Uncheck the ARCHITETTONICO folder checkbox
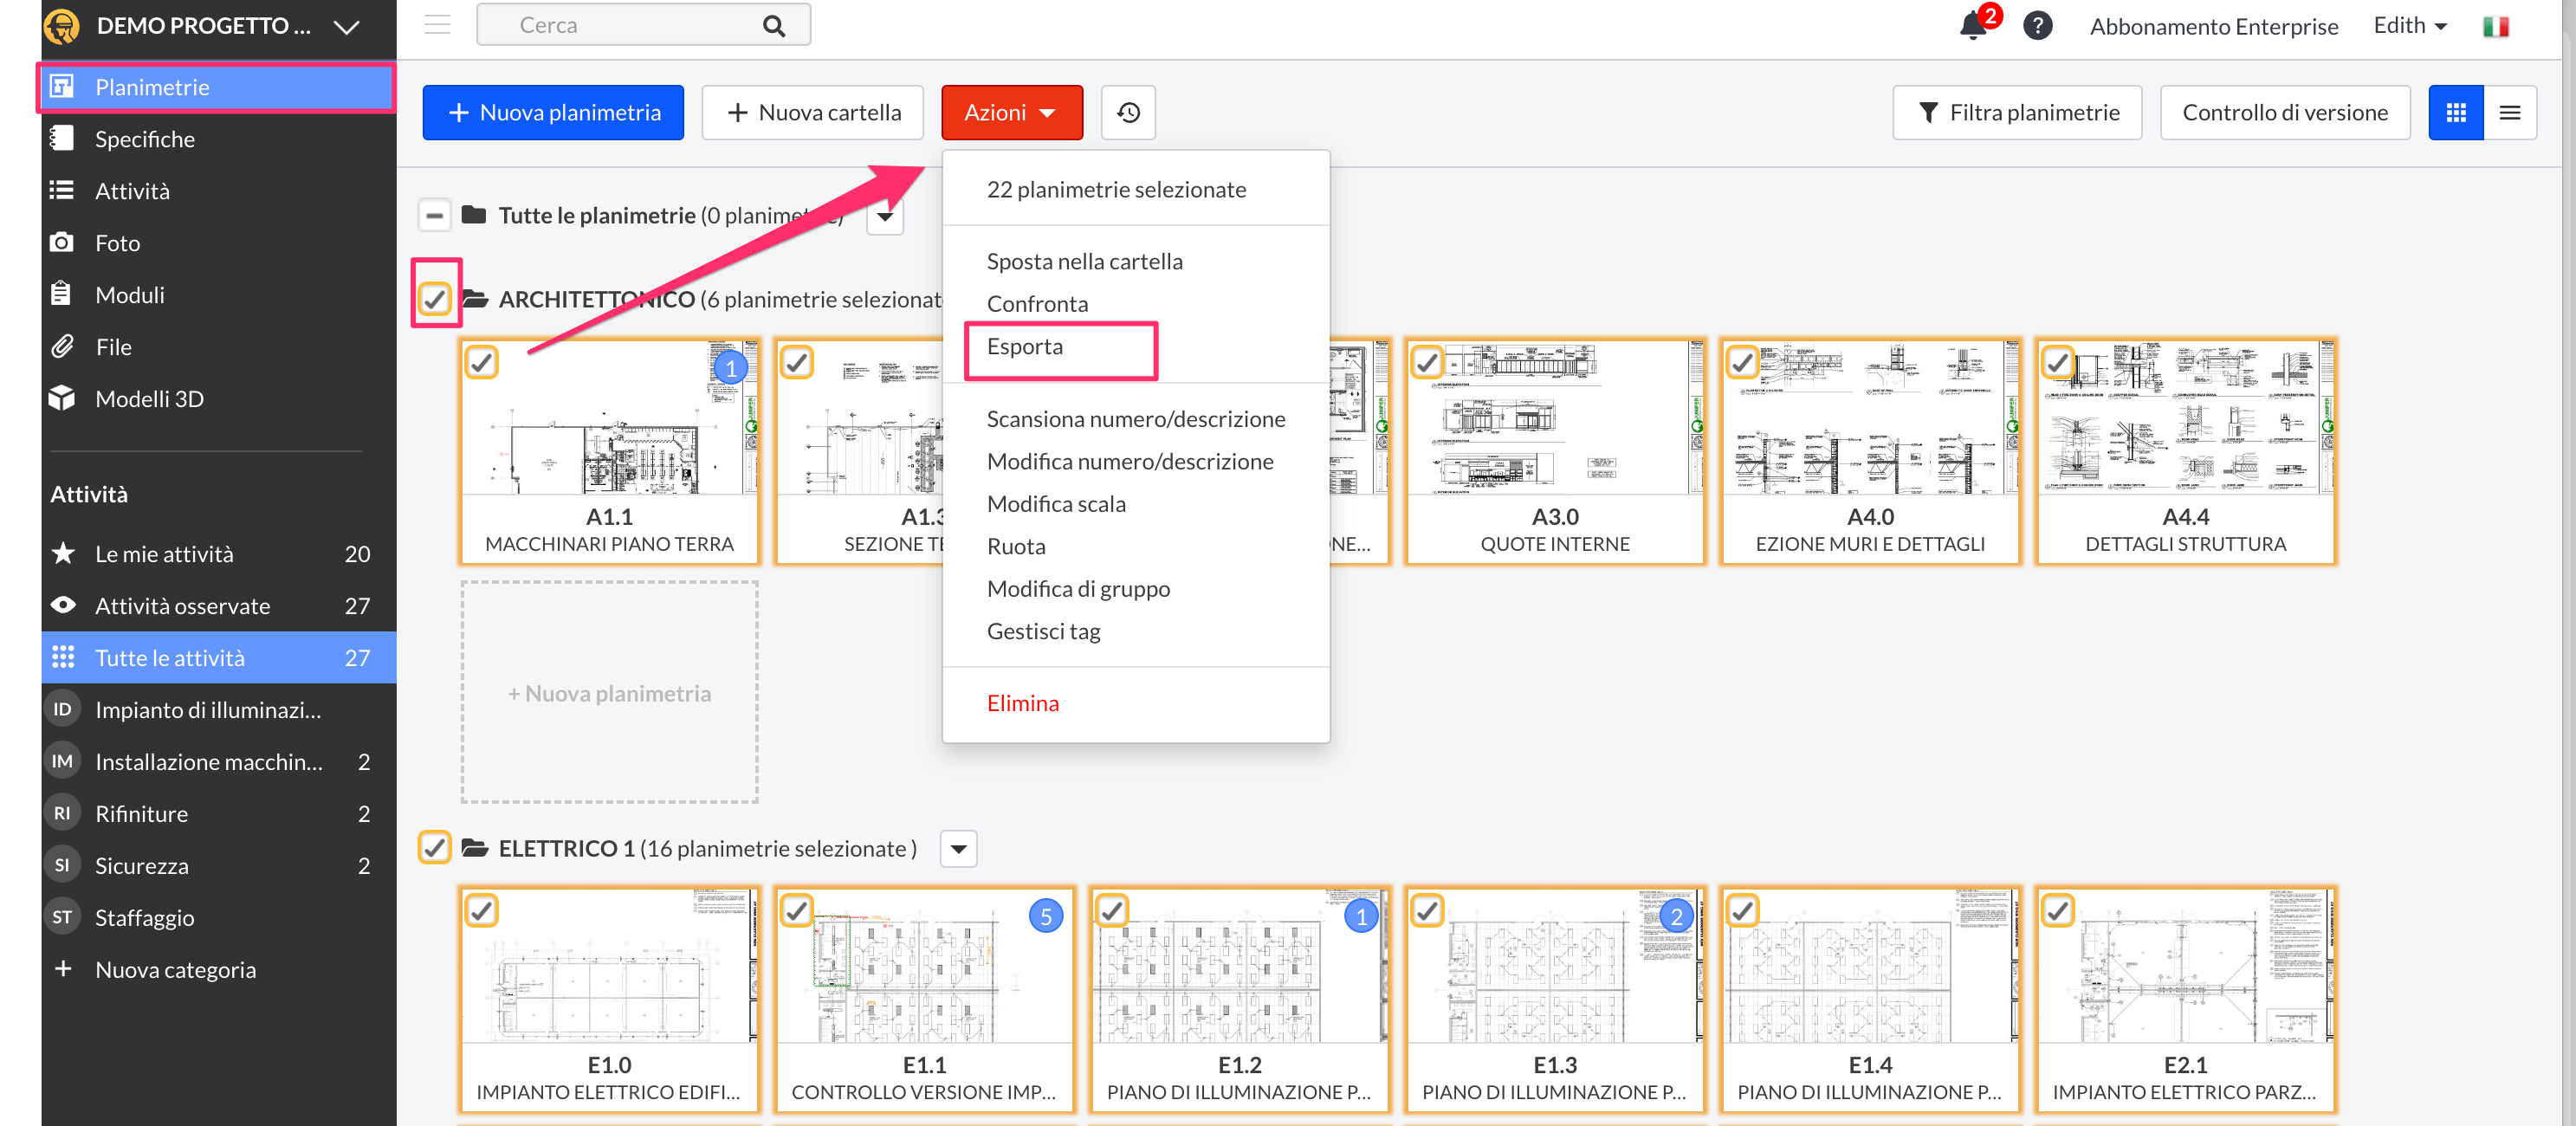Screen dimensions: 2576x1126 click(x=435, y=299)
